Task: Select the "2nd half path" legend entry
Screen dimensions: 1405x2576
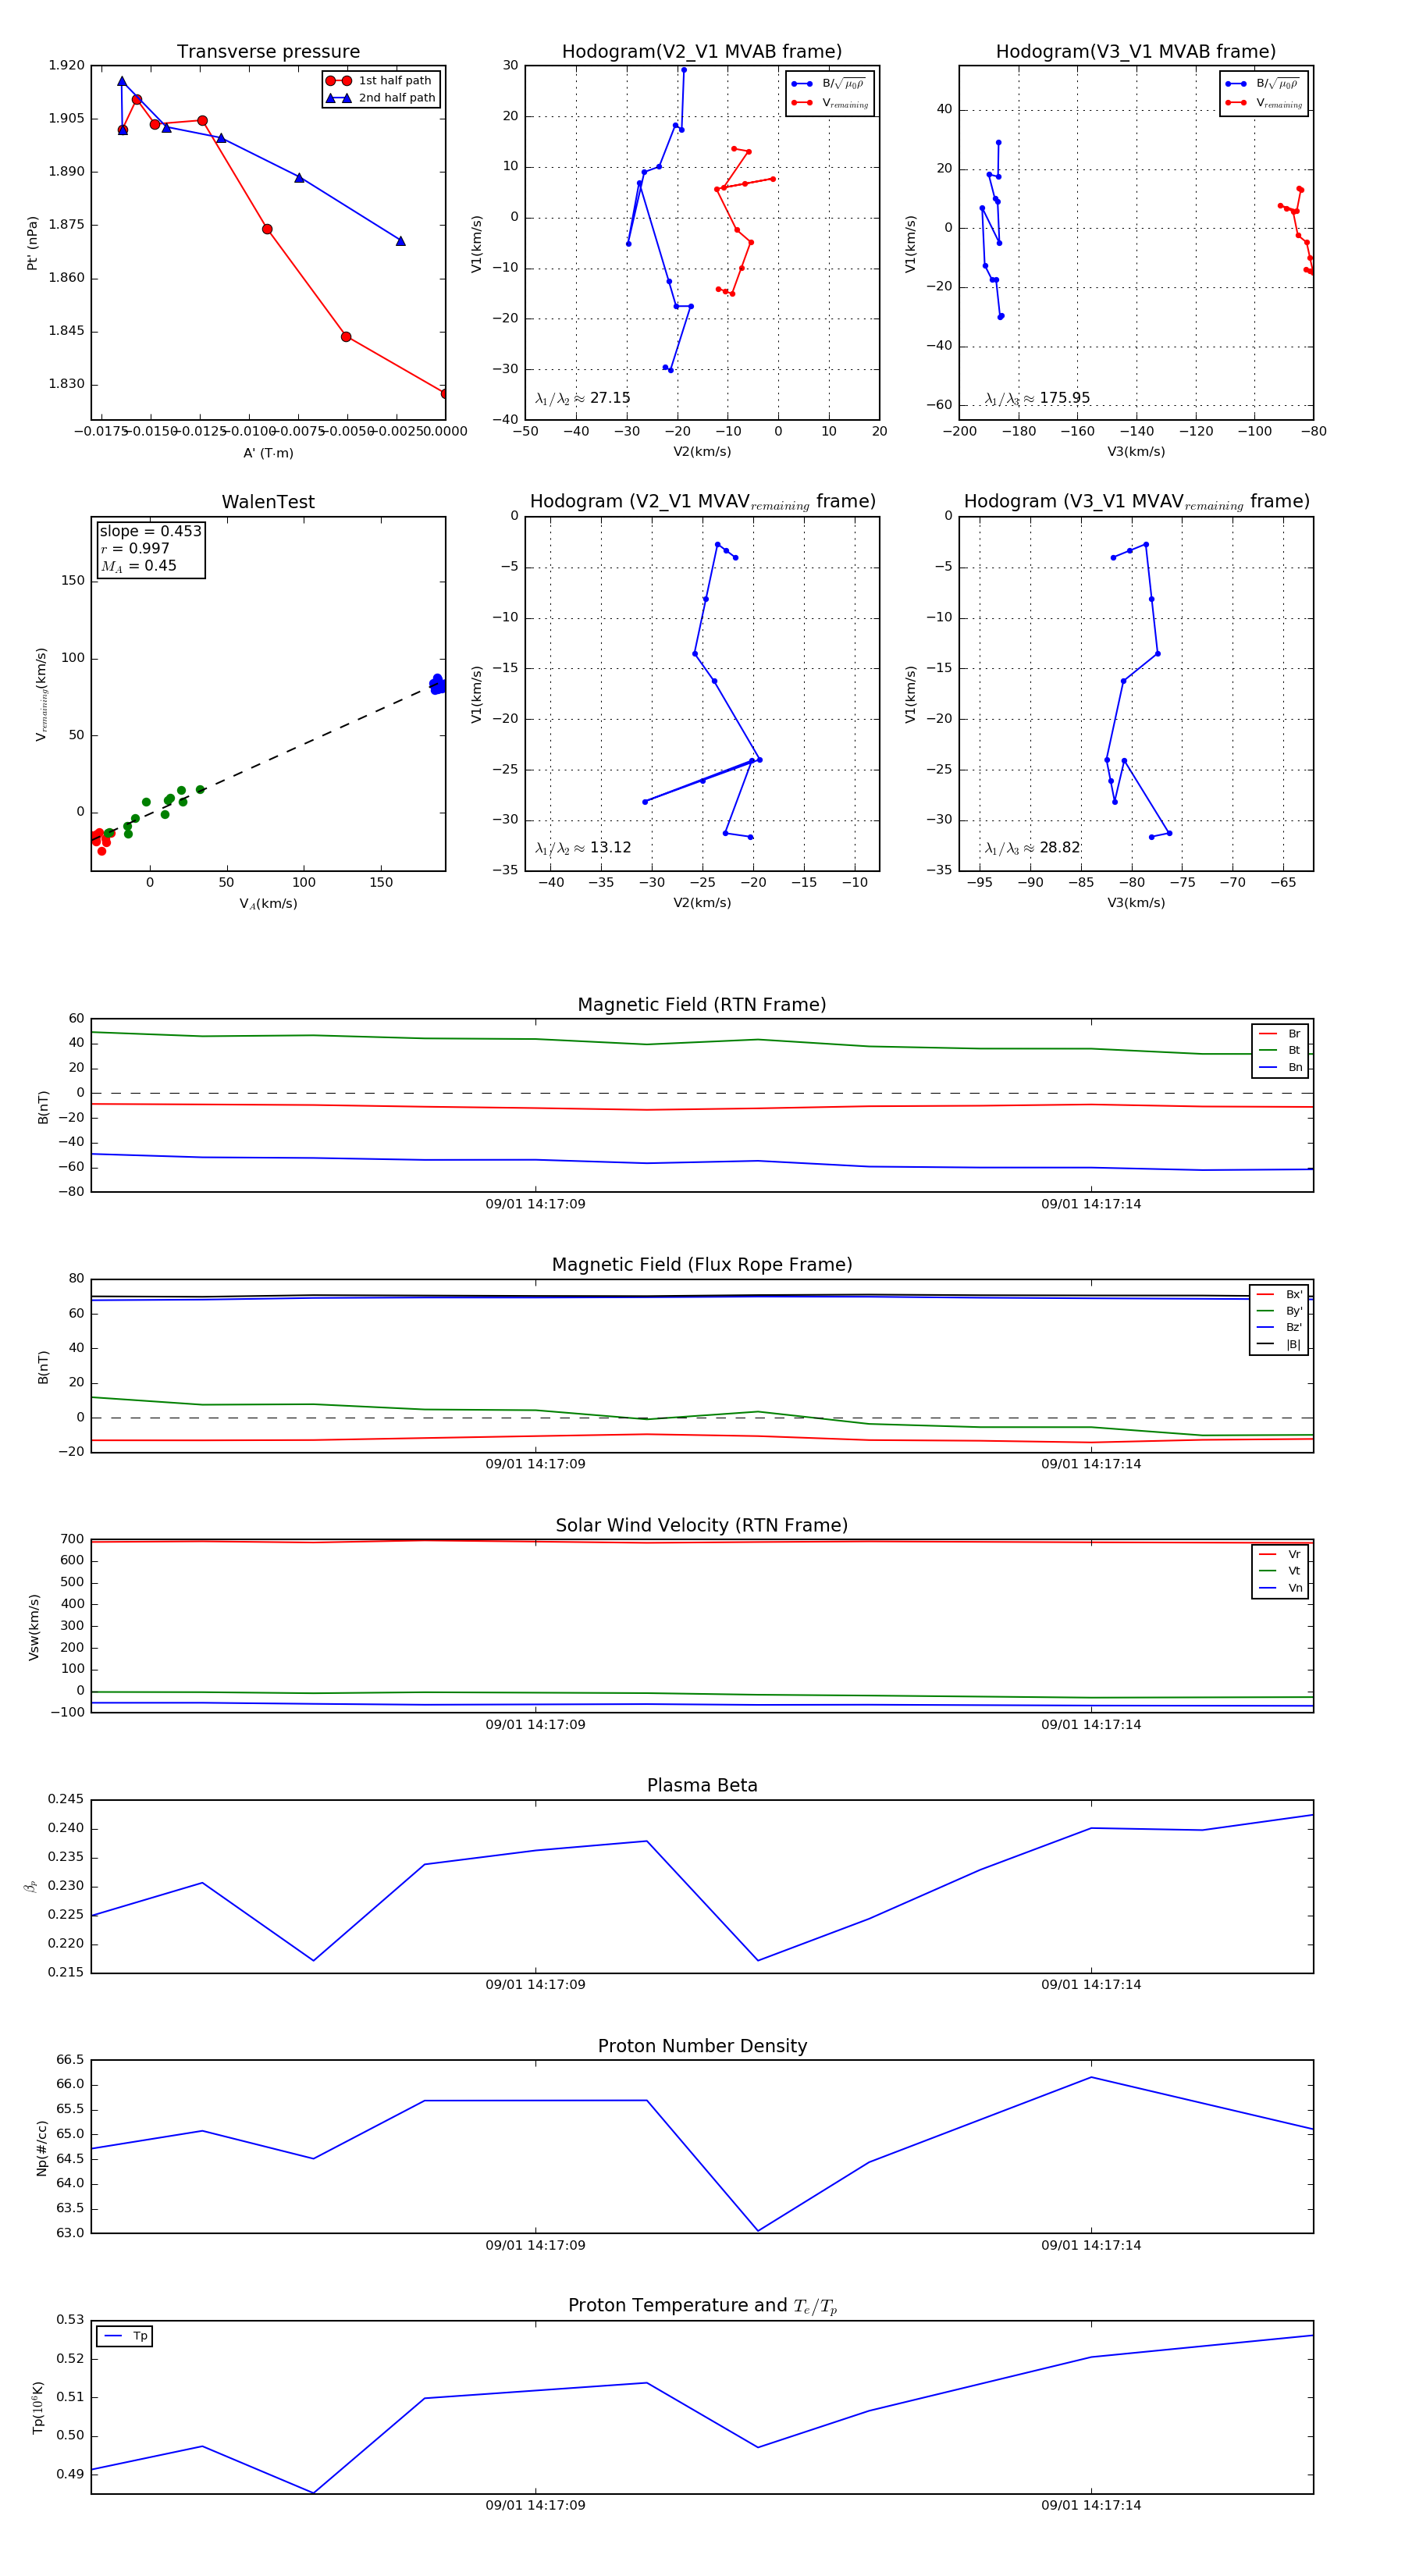Action: 381,98
